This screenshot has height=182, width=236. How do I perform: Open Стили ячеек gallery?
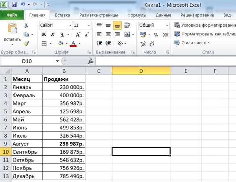tap(192, 43)
